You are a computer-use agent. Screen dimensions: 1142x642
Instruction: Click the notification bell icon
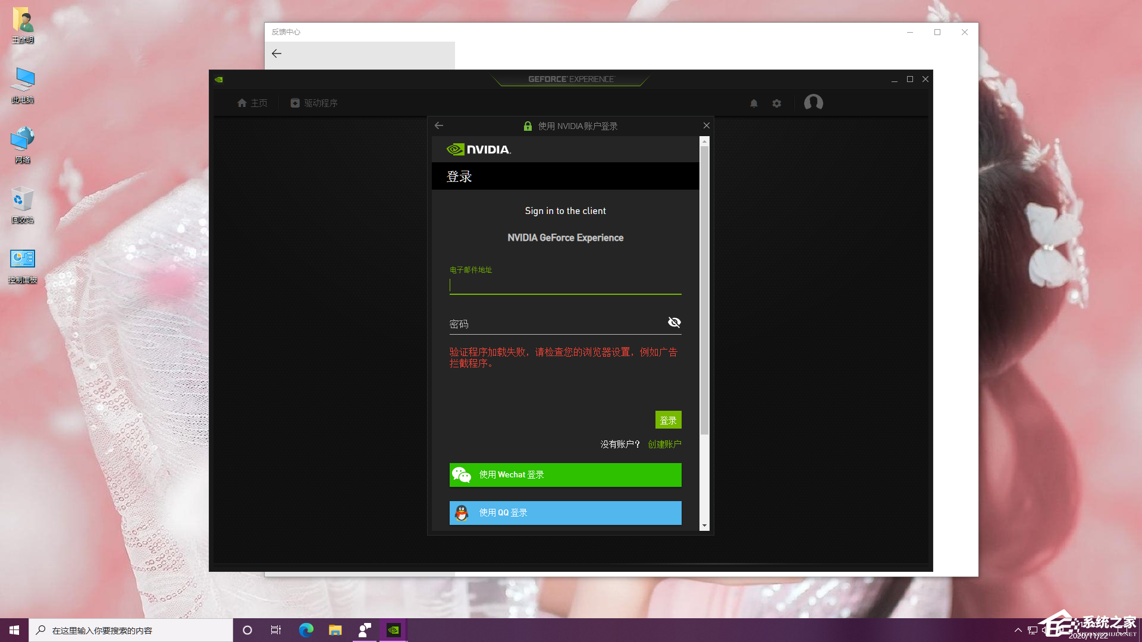(754, 103)
